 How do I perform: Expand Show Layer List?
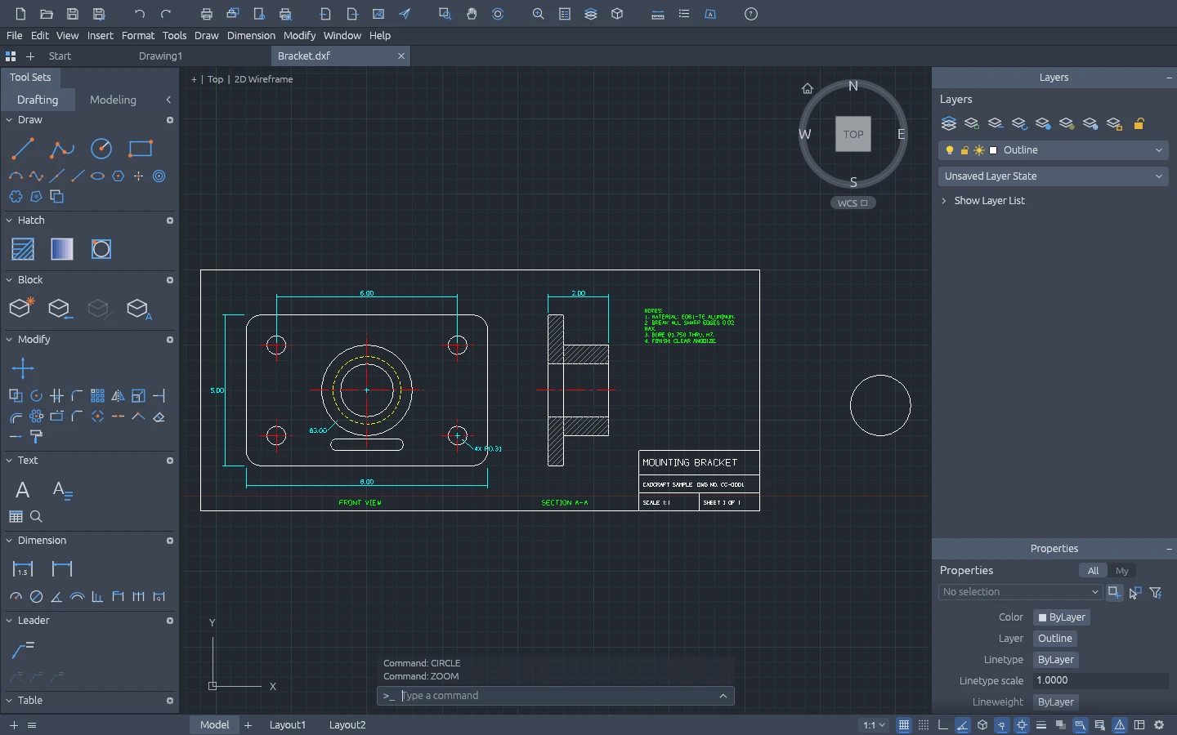pyautogui.click(x=982, y=201)
